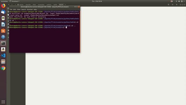Select batch in Files path bar
The image size is (186, 105).
pyautogui.click(x=61, y=5)
